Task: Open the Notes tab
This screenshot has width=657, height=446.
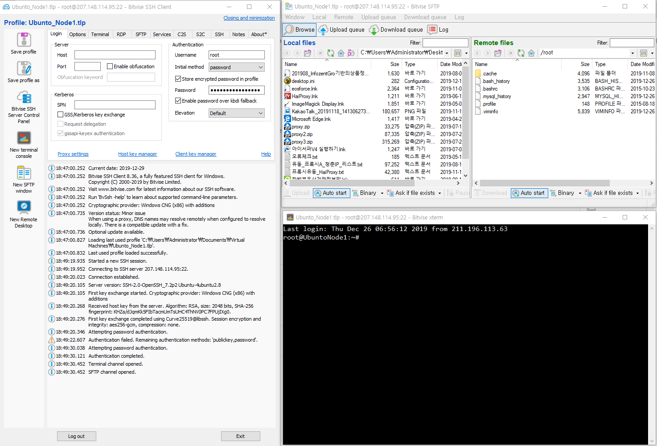Action: click(238, 34)
